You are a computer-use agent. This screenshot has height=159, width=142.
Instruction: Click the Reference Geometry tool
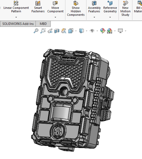110,7
